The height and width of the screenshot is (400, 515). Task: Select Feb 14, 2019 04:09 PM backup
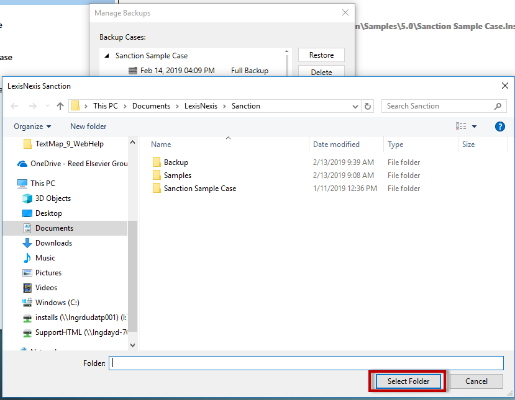[x=177, y=71]
